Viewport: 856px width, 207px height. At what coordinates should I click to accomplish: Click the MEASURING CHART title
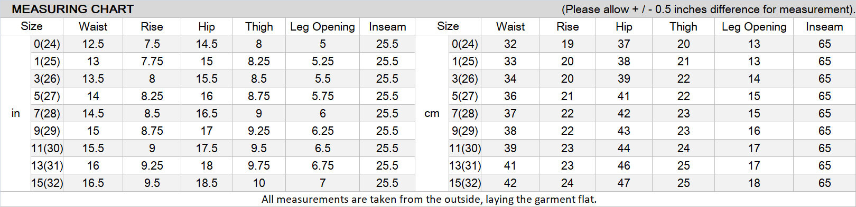click(72, 9)
